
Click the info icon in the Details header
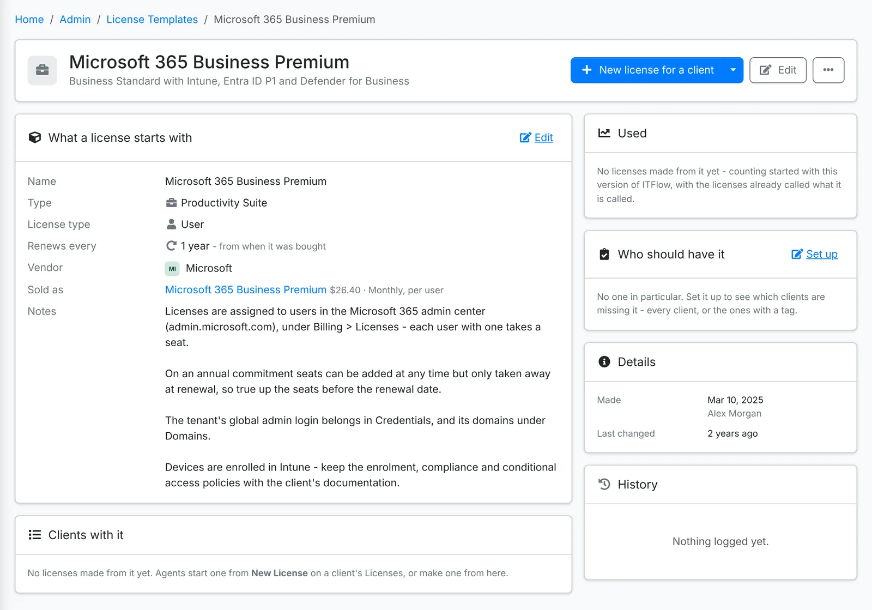point(604,362)
